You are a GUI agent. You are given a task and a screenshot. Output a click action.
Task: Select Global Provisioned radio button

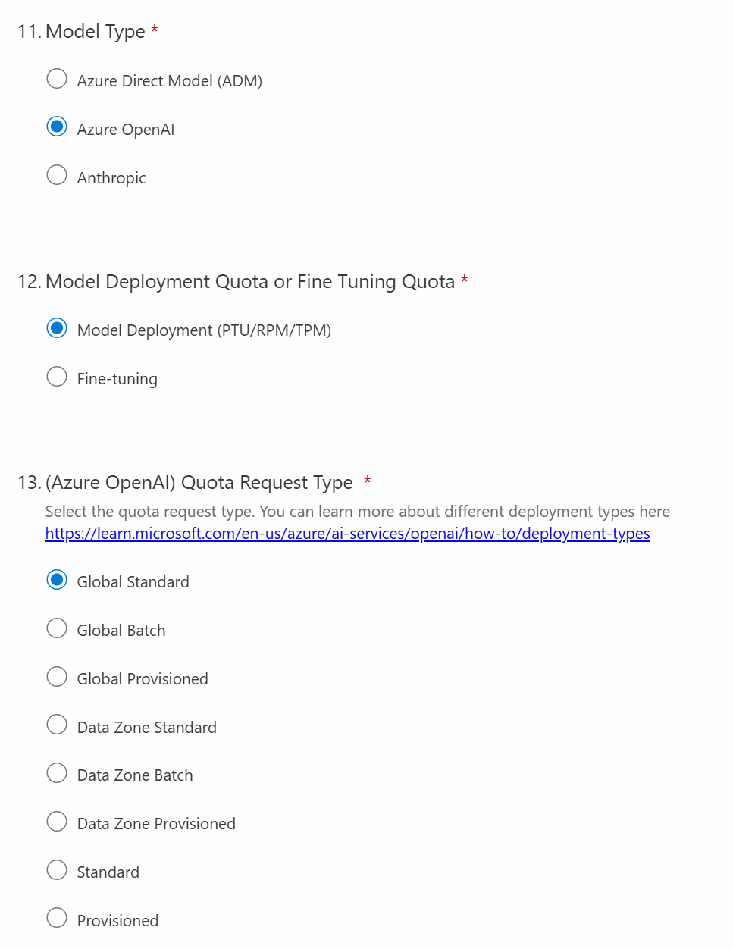click(x=57, y=677)
